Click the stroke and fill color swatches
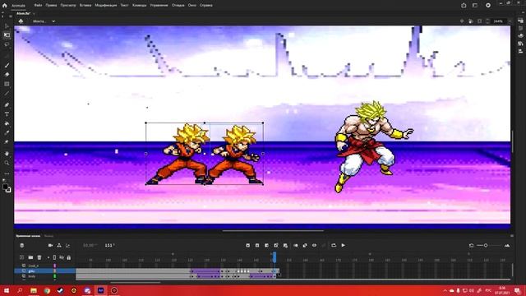This screenshot has width=526, height=296. pyautogui.click(x=7, y=188)
